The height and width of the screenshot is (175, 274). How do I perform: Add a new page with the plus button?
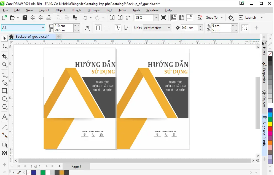click(x=12, y=166)
